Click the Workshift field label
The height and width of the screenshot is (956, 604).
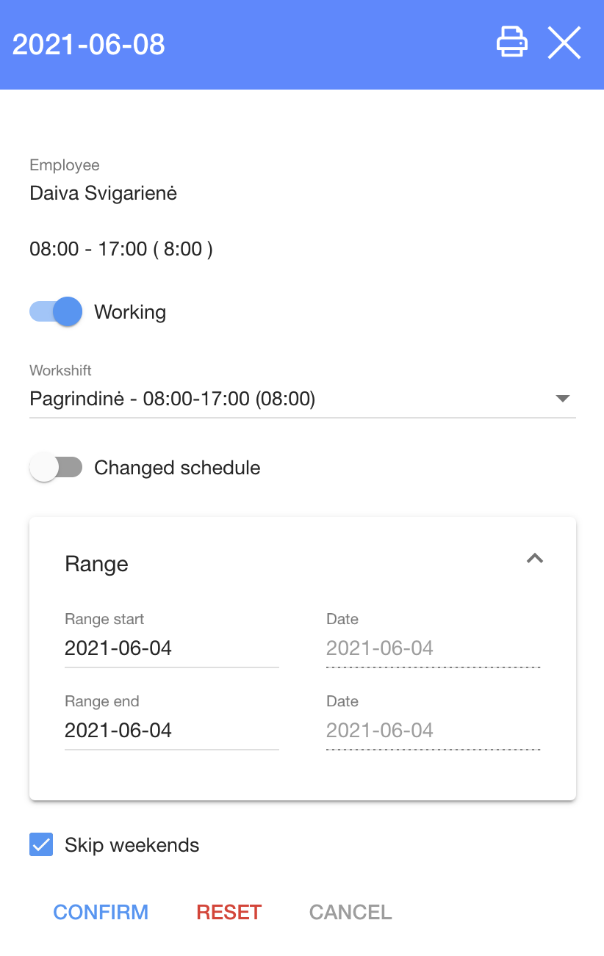[x=61, y=371]
